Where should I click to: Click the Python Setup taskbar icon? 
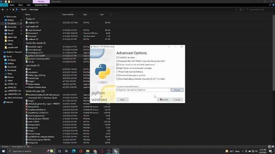coord(116,151)
